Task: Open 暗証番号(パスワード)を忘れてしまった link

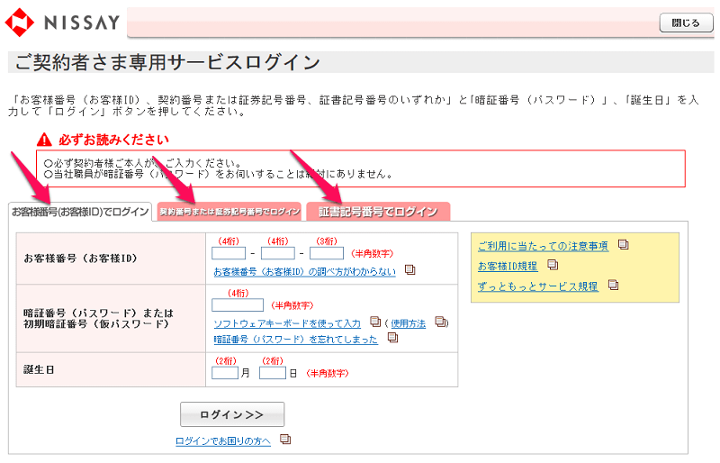Action: pos(296,340)
